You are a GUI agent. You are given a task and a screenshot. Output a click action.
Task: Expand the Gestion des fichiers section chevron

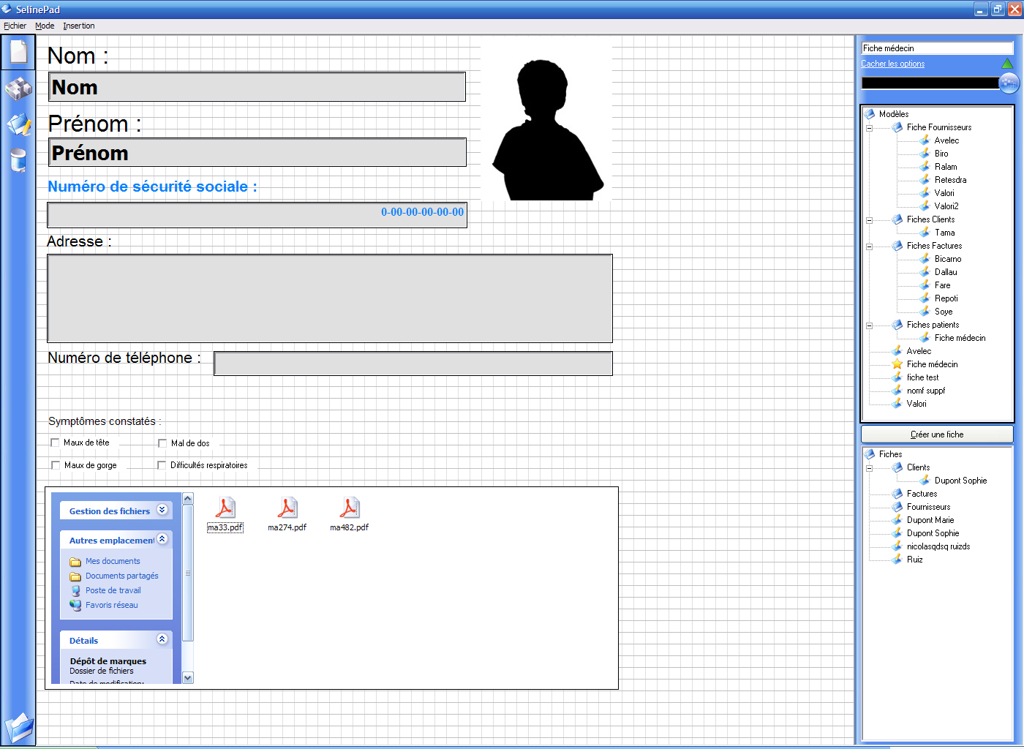[162, 510]
